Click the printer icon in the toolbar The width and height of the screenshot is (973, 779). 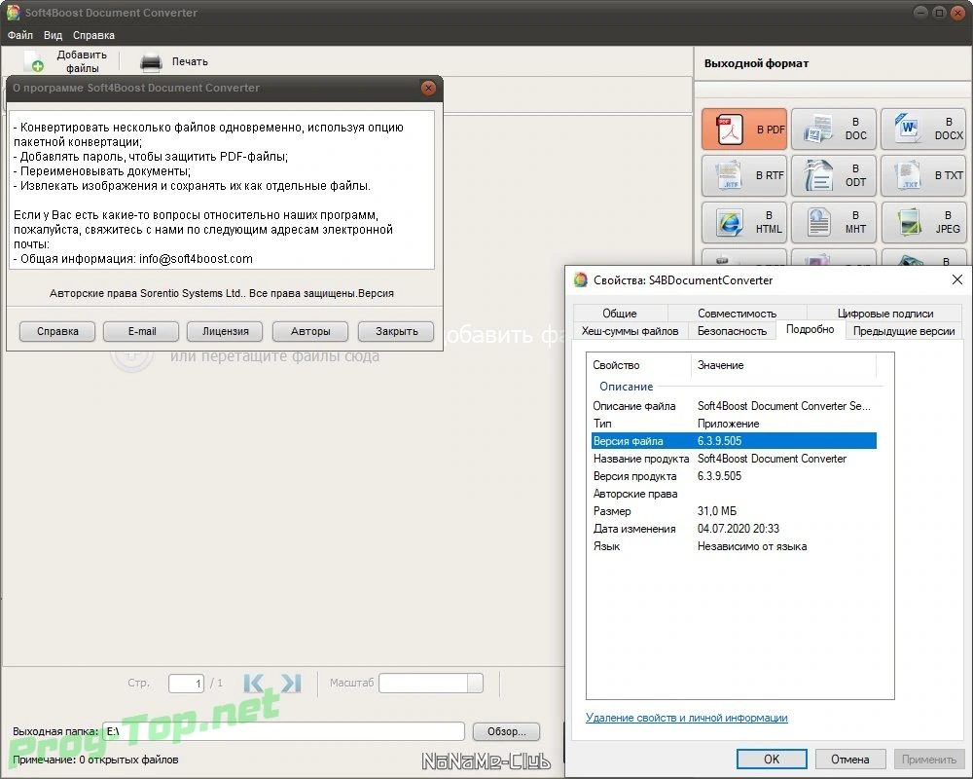point(151,62)
